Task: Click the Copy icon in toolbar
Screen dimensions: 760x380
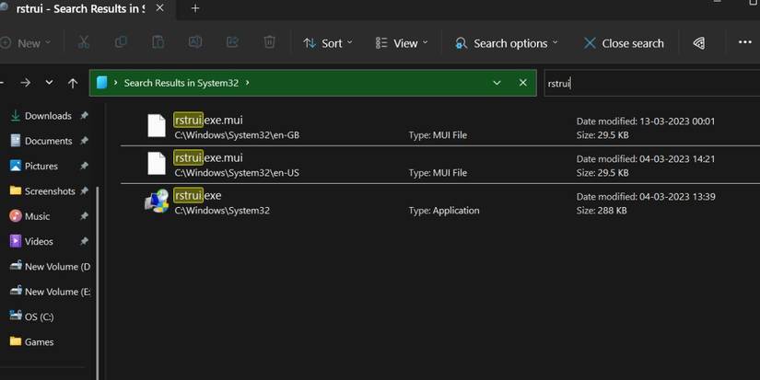Action: tap(121, 42)
